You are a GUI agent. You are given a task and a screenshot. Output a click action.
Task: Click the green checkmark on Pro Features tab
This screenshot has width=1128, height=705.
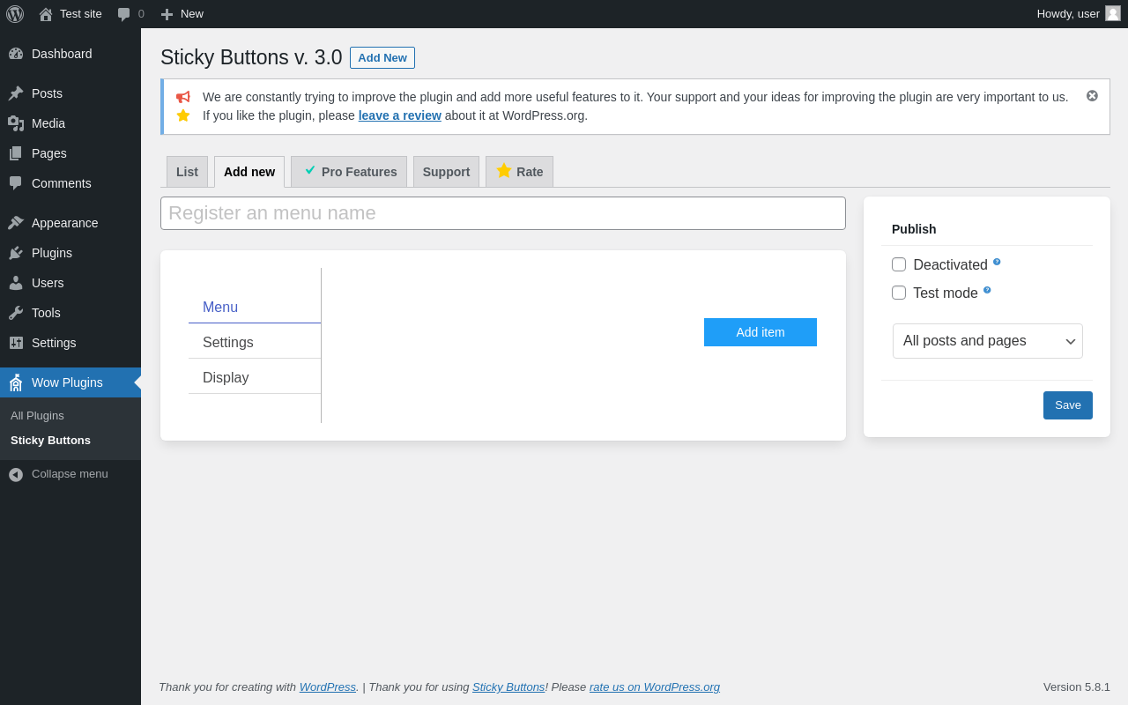point(309,170)
